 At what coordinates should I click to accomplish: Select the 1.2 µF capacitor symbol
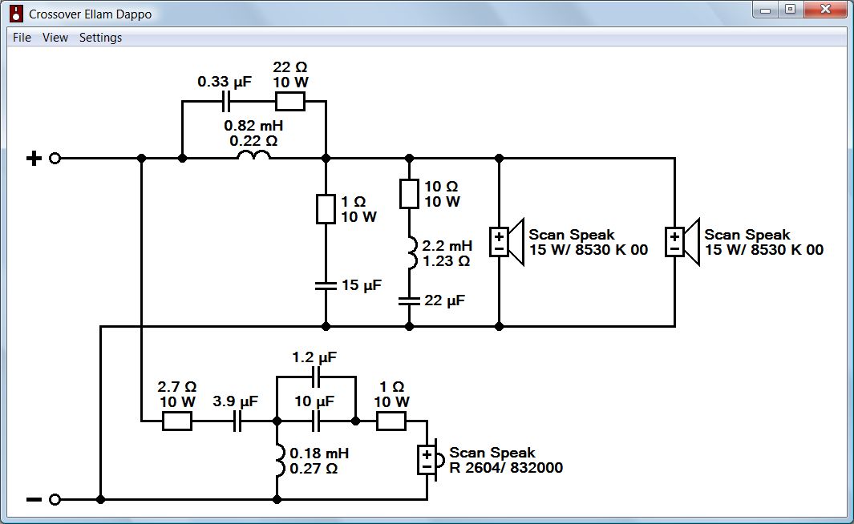316,377
